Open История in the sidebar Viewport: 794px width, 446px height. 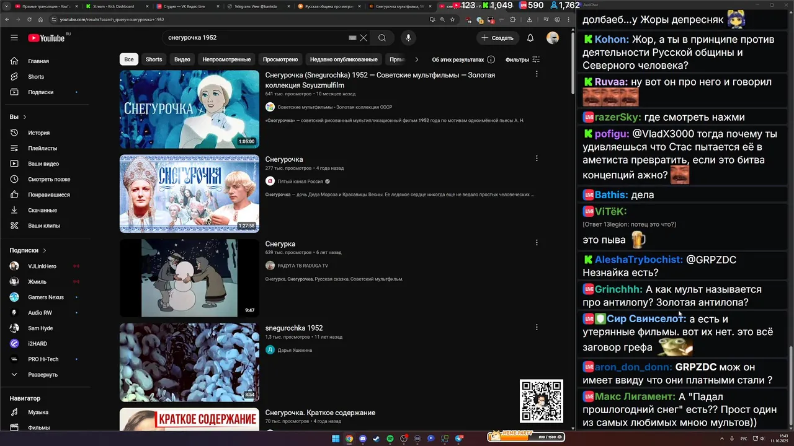tap(38, 133)
